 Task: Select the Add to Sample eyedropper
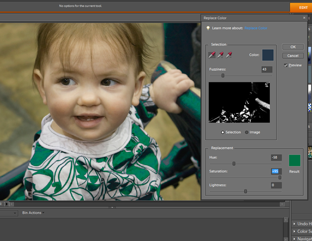(220, 55)
